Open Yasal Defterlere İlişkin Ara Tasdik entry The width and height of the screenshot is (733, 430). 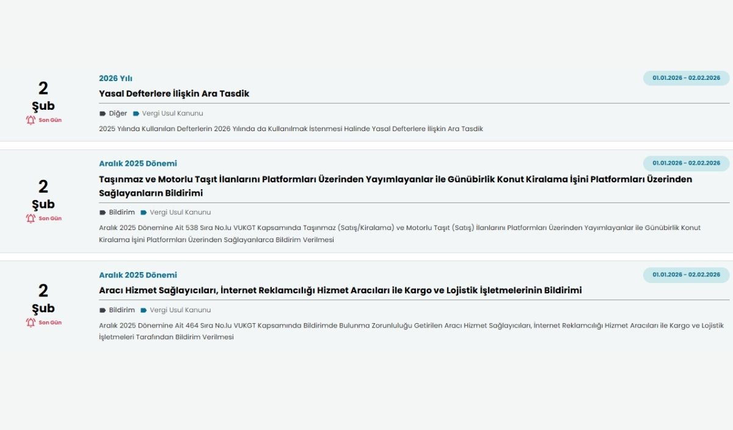175,93
